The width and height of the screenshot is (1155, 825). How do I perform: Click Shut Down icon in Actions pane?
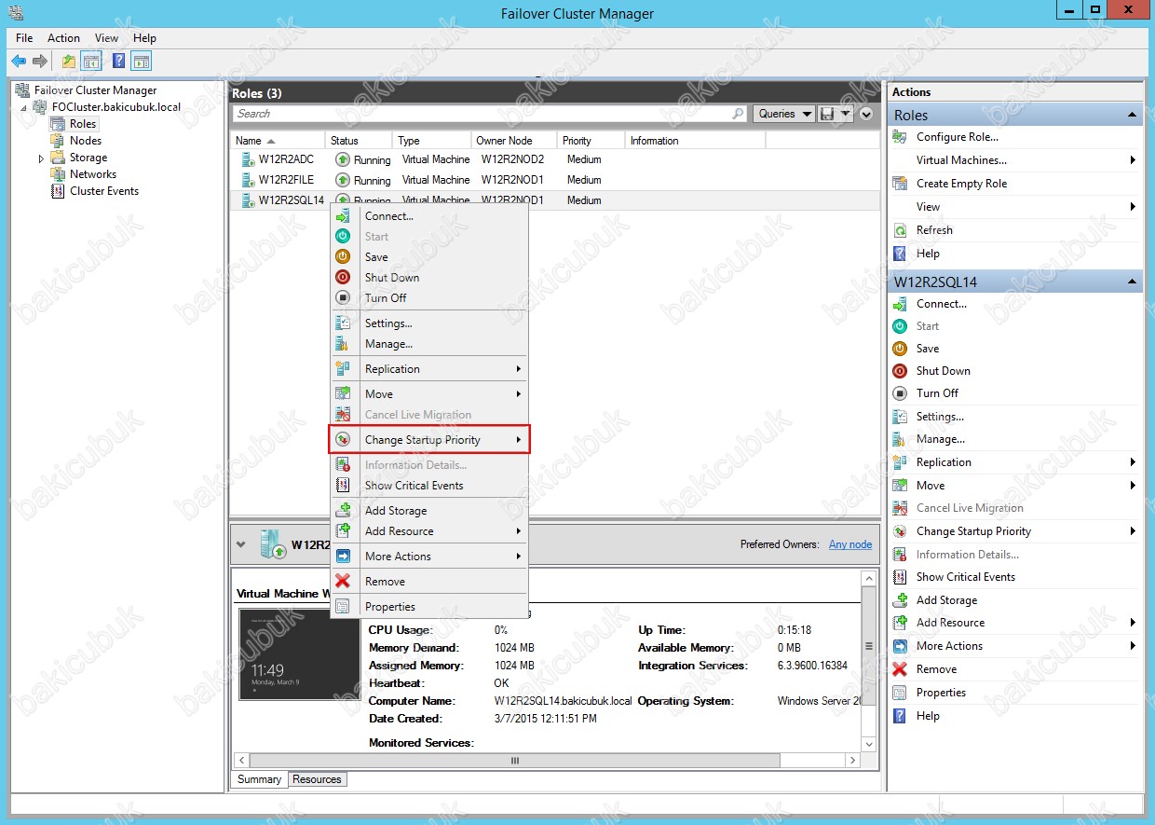[900, 371]
